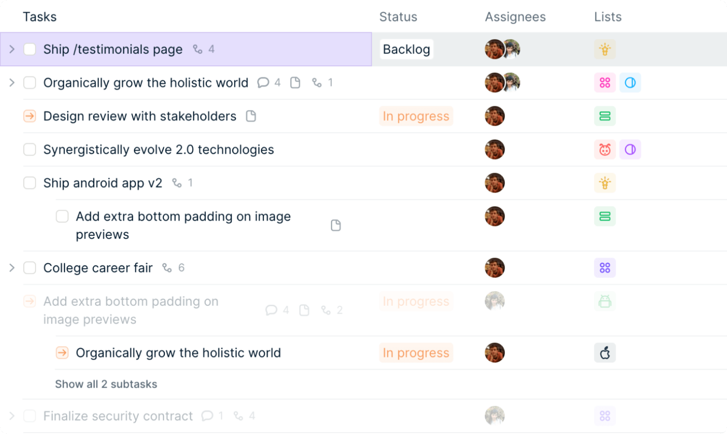The image size is (727, 434).
Task: Click the Status column header
Action: 398,17
